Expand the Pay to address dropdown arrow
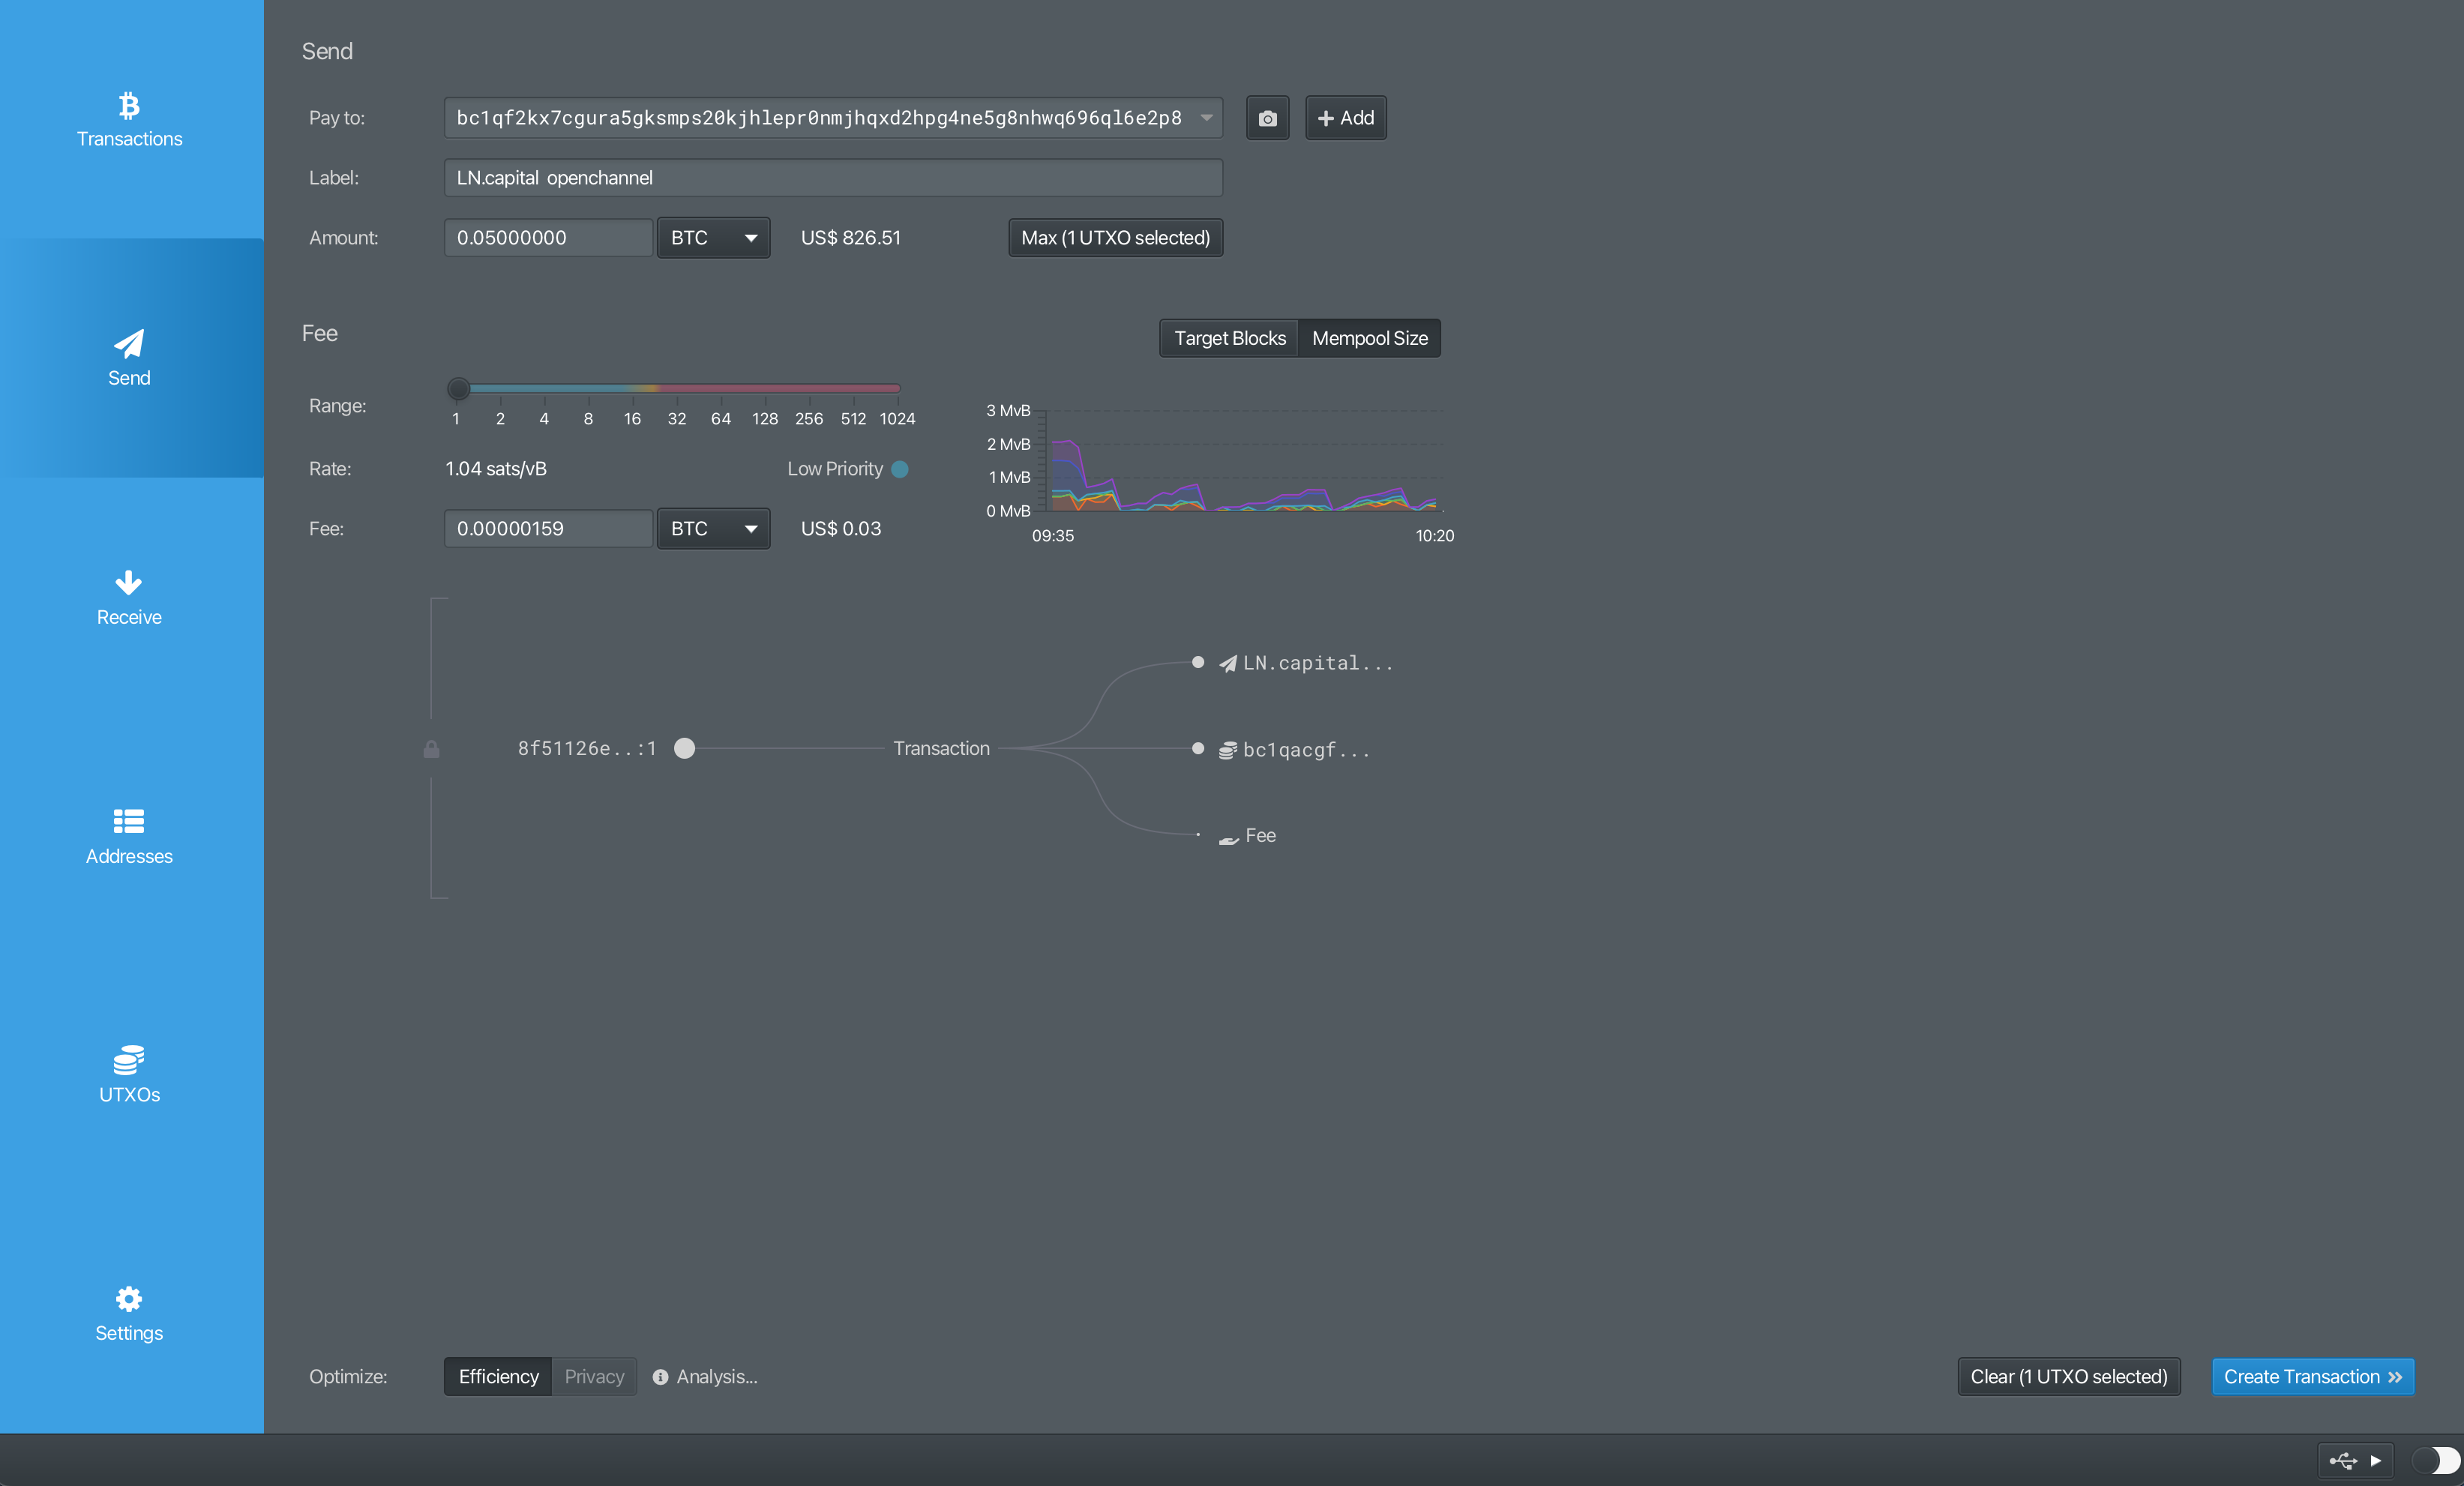The height and width of the screenshot is (1486, 2464). 1207,118
